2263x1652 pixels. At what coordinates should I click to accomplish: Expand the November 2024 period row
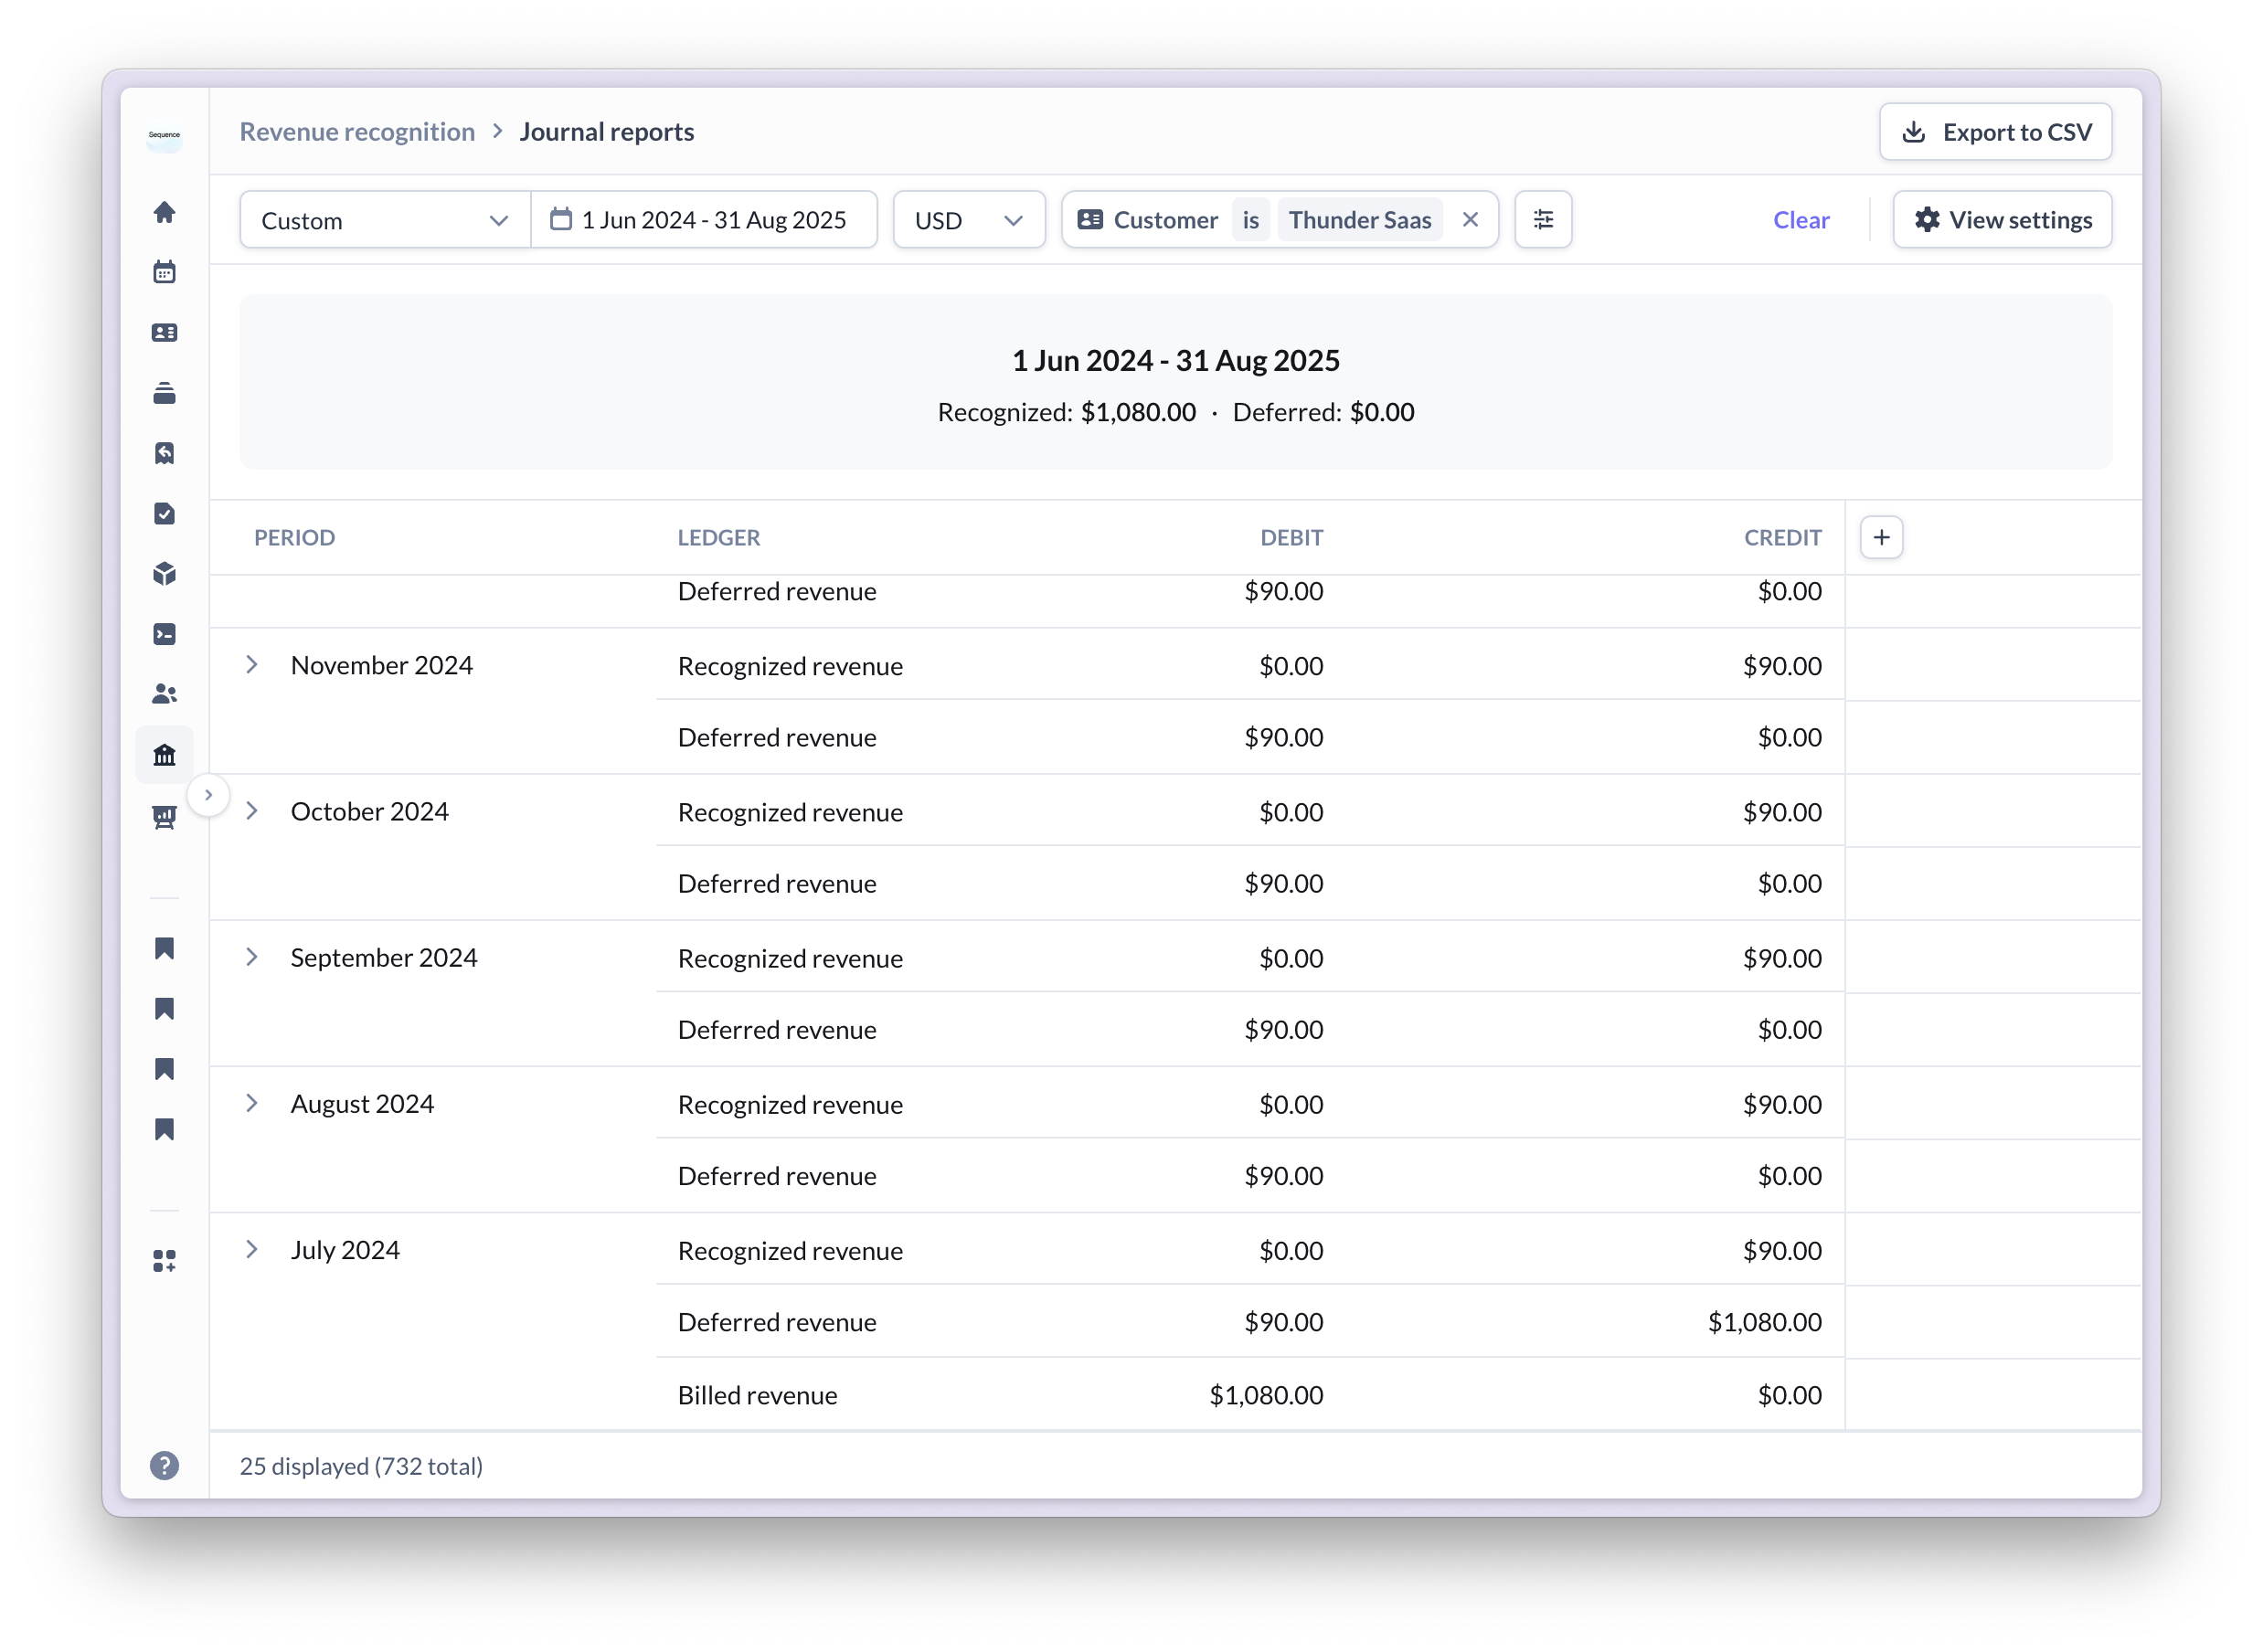coord(252,664)
